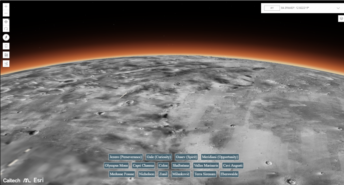Open the layer list icon

340,19
